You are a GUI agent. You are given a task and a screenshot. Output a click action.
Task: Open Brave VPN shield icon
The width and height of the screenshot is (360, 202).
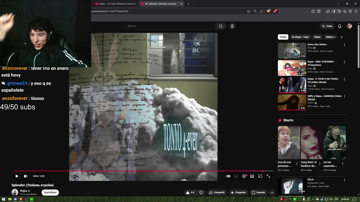point(350,11)
